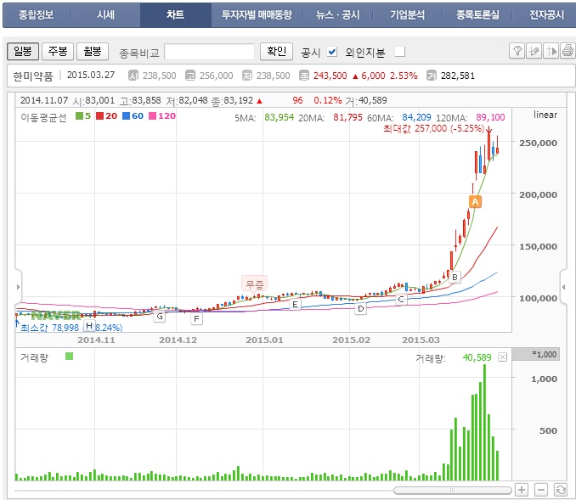Zoom in with the plus icon
This screenshot has height=500, width=576.
(522, 490)
